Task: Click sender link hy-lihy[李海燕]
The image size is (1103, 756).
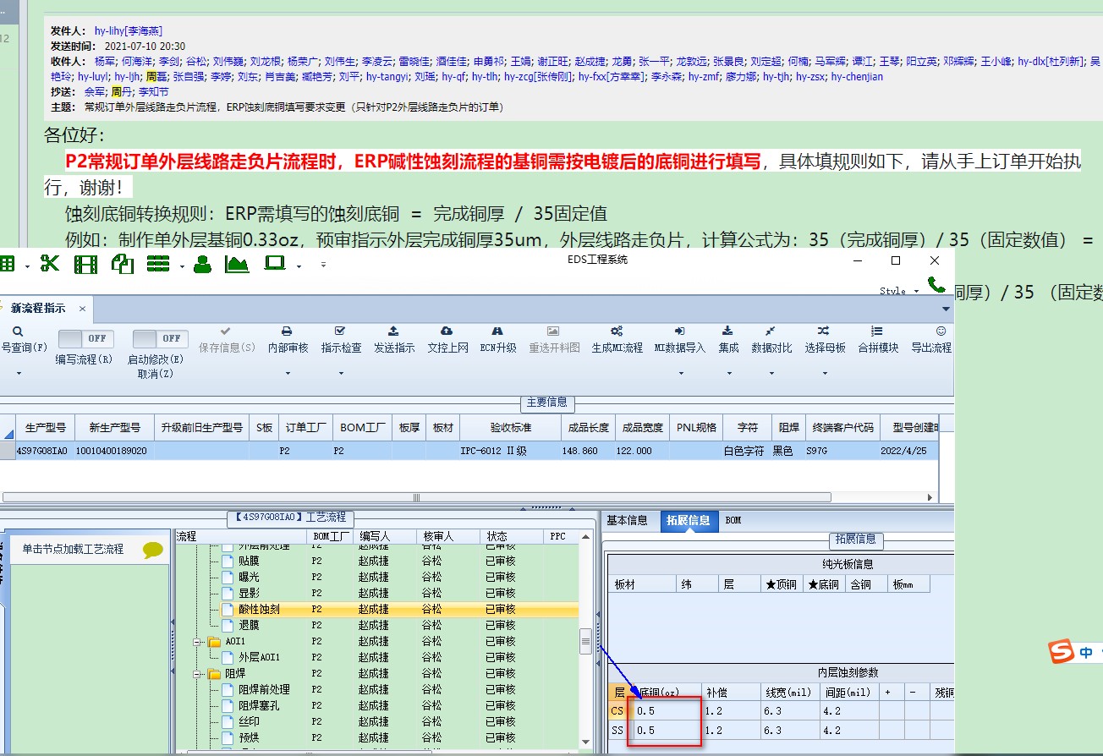Action: pos(129,30)
